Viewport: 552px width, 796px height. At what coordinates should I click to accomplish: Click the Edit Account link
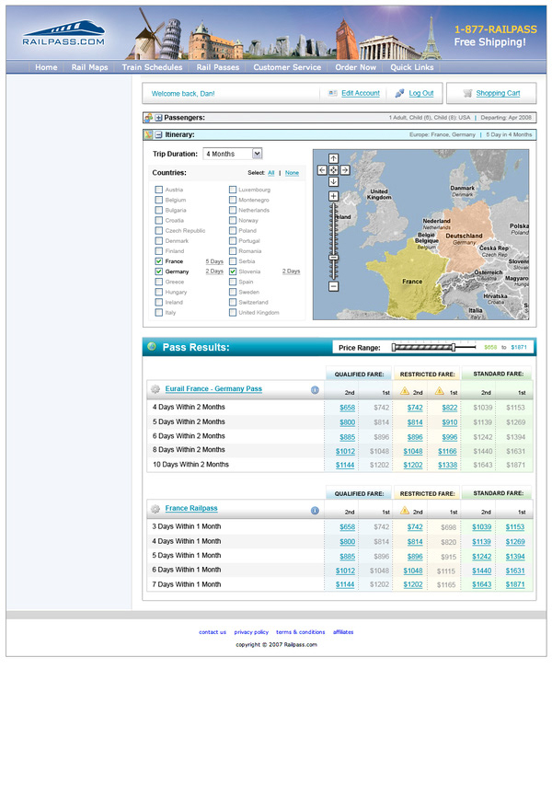[x=361, y=94]
